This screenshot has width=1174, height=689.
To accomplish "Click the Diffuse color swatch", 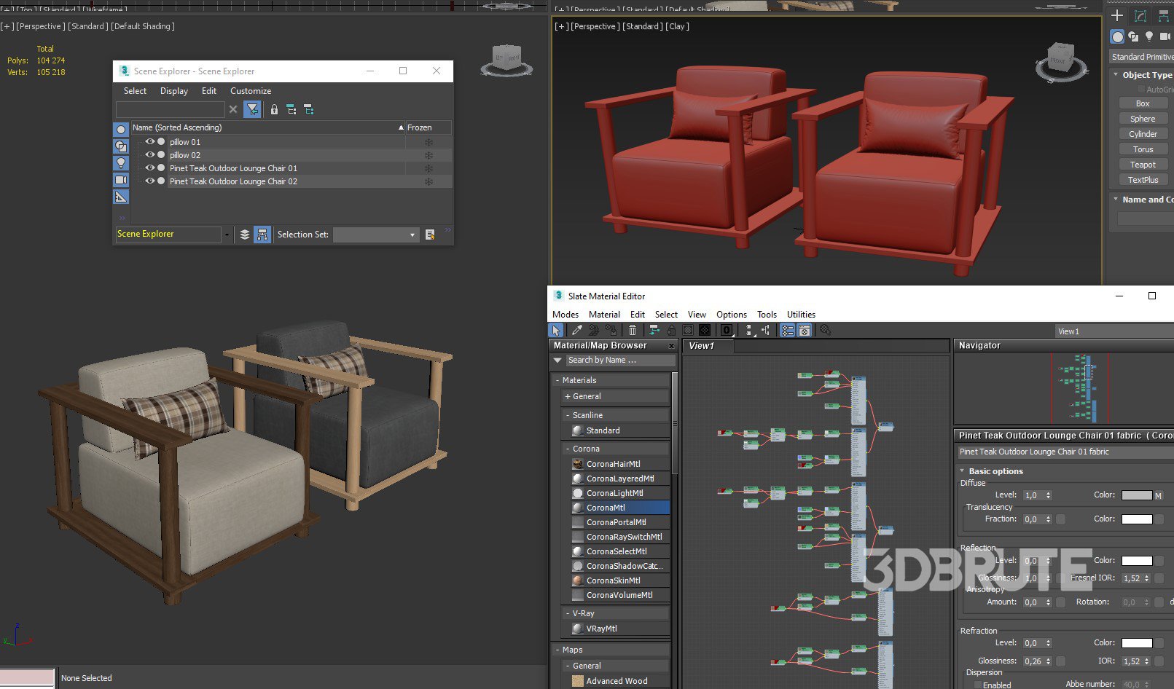I will pos(1136,495).
